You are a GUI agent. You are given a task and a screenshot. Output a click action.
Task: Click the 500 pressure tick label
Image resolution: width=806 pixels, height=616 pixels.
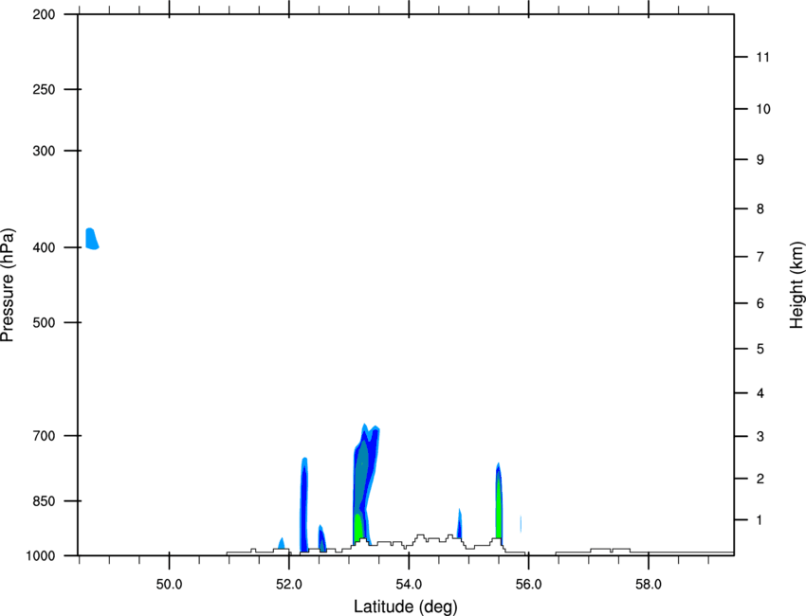(x=44, y=322)
